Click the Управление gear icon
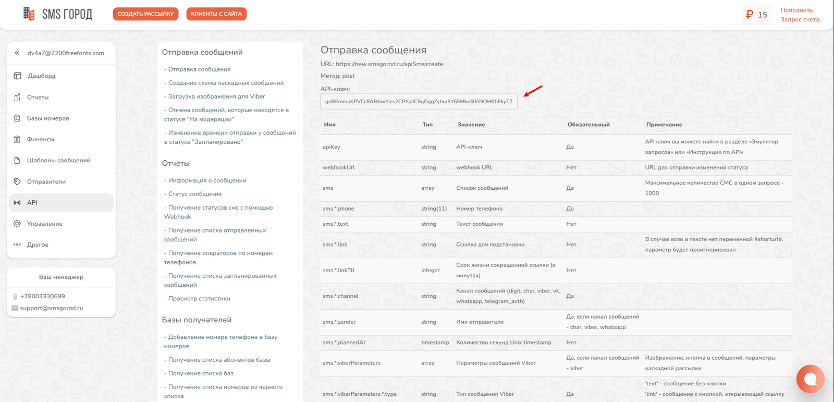 17,224
